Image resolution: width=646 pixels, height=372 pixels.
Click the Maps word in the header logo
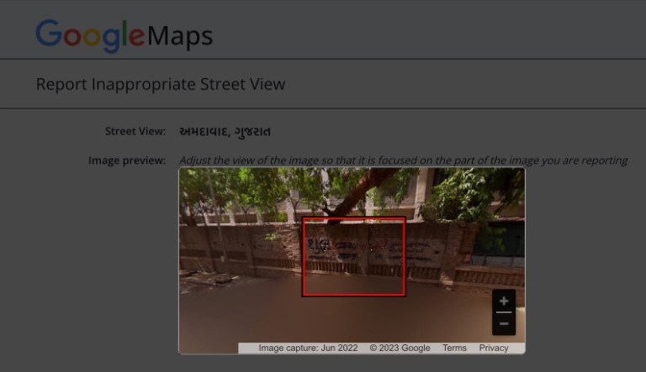point(179,36)
